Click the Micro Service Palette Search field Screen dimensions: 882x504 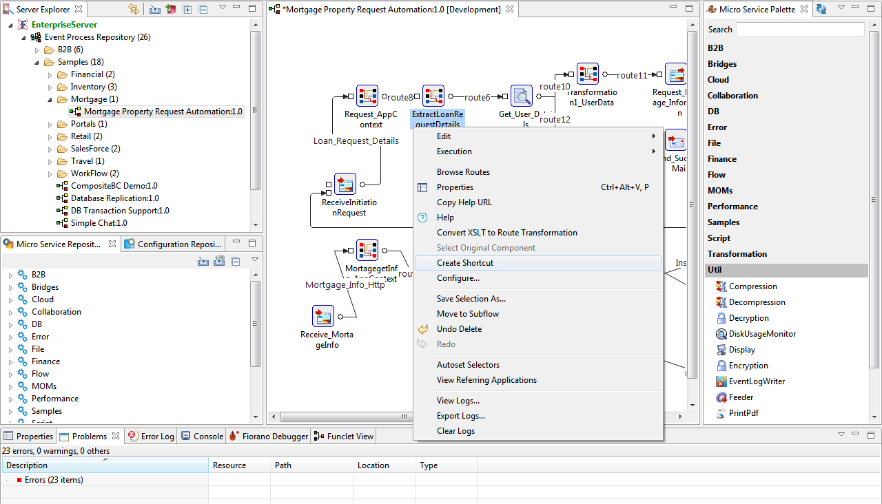point(800,30)
